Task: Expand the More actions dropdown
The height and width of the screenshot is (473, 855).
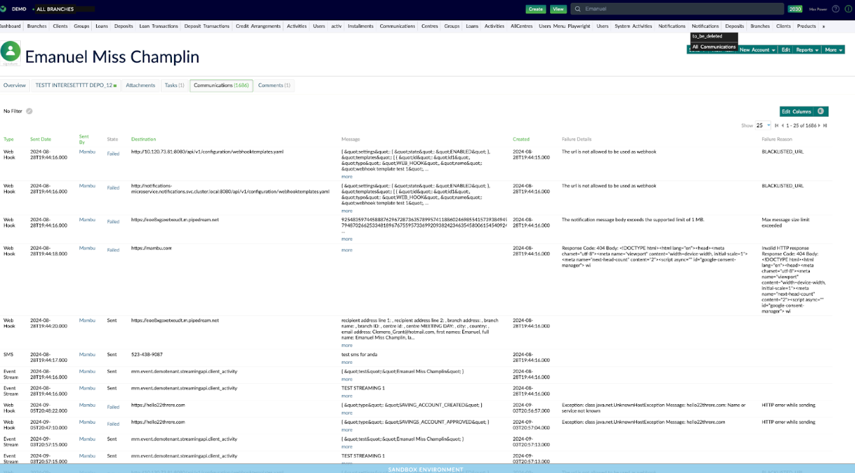Action: 833,50
